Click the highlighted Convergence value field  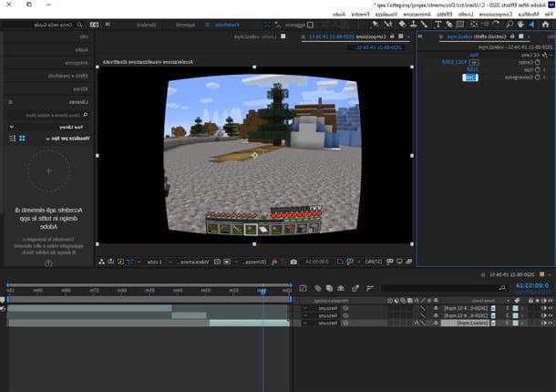[x=470, y=77]
